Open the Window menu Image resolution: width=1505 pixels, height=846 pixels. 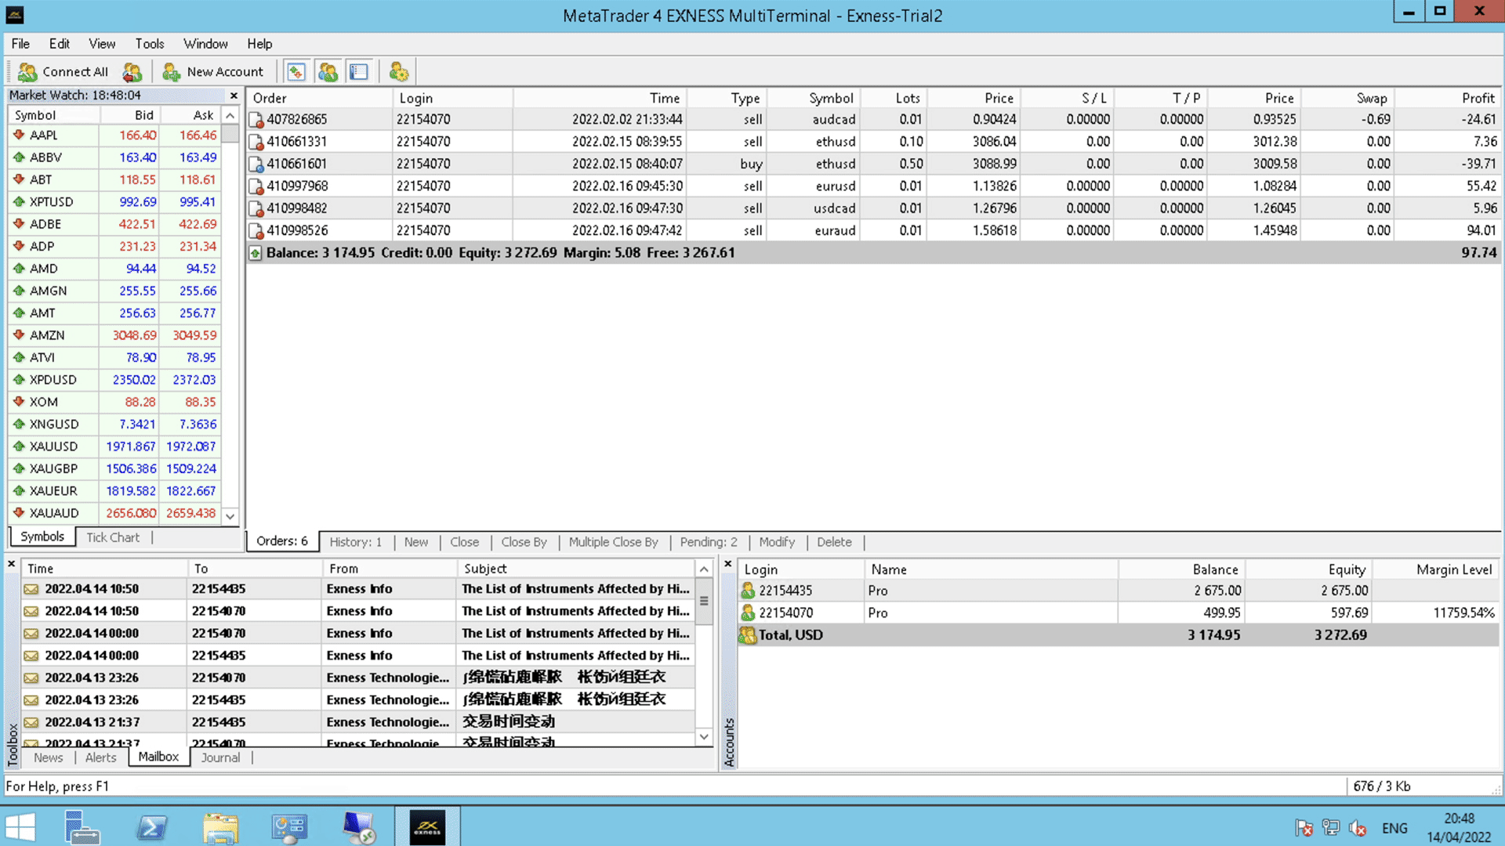(205, 44)
